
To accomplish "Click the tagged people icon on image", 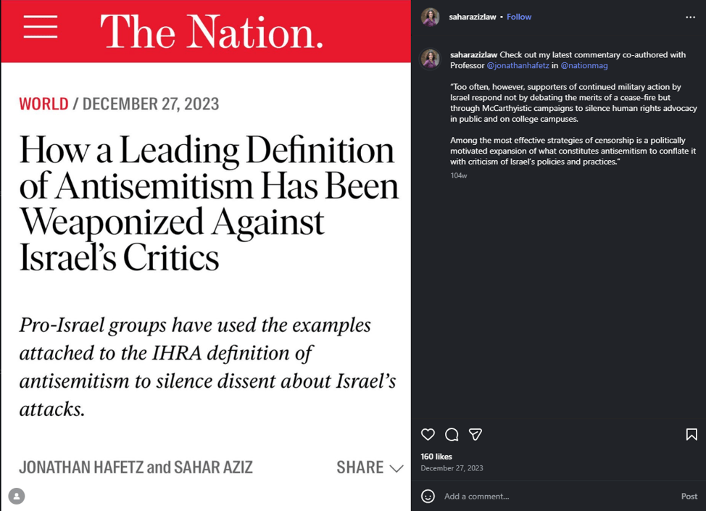I will pyautogui.click(x=17, y=496).
